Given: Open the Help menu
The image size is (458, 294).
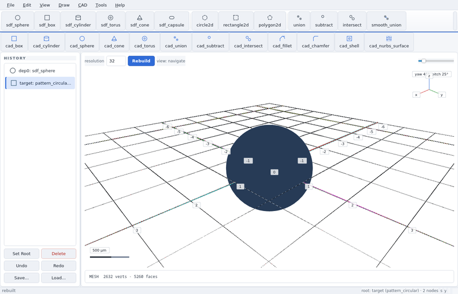Looking at the screenshot, I should pos(120,5).
